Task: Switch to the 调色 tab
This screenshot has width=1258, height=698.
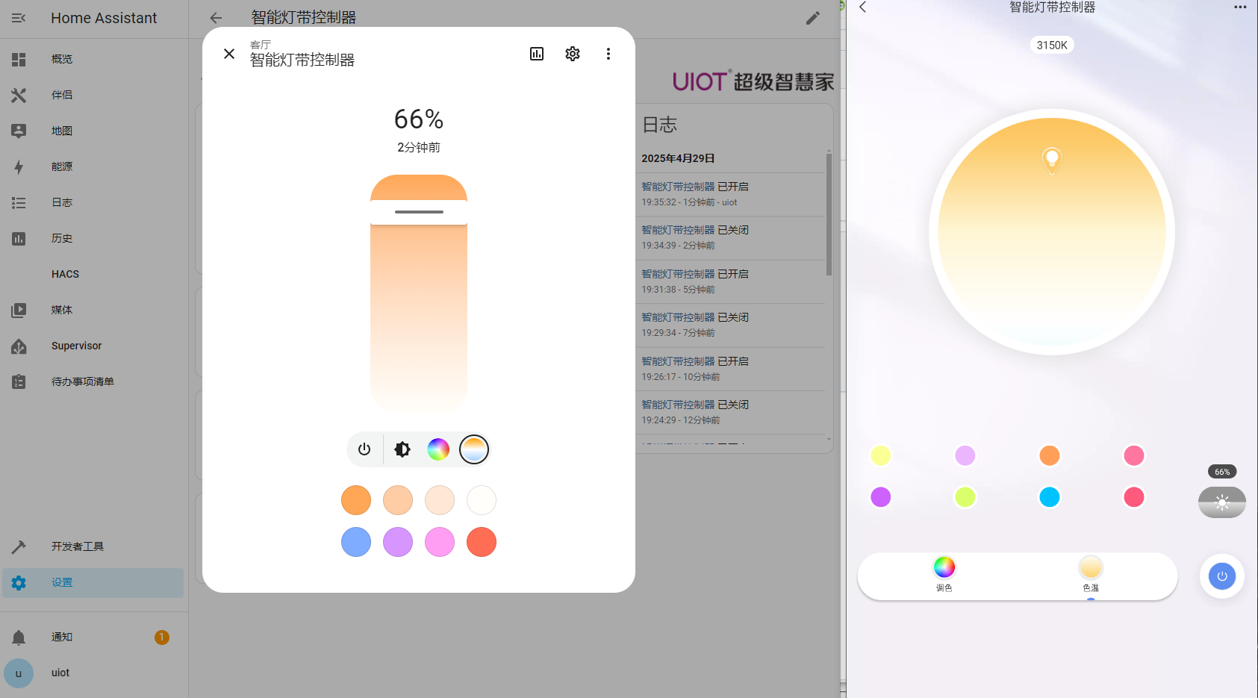Action: 944,574
